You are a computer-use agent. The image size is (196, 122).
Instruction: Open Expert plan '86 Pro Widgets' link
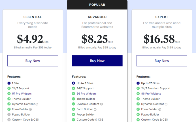click(151, 94)
